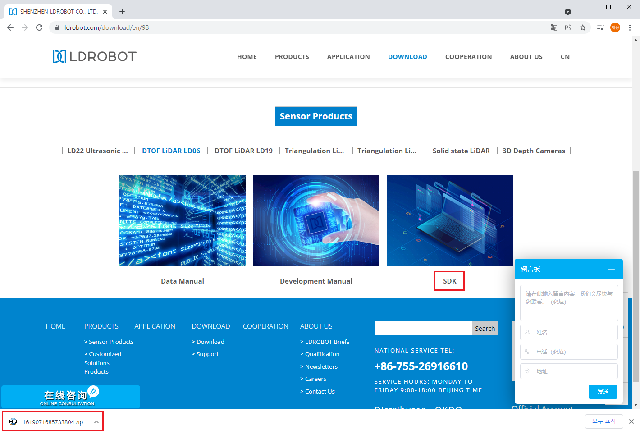Switch language to CN

565,57
